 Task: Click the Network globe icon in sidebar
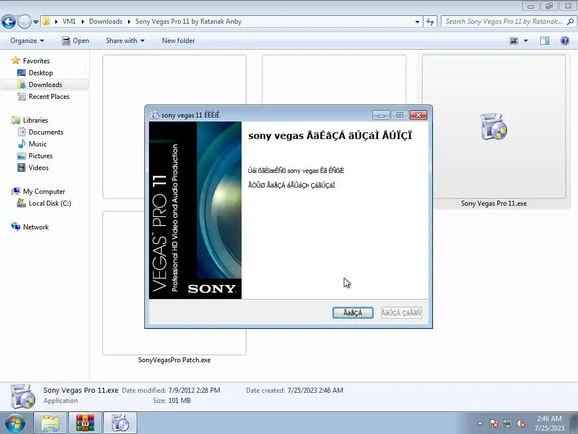click(x=15, y=227)
